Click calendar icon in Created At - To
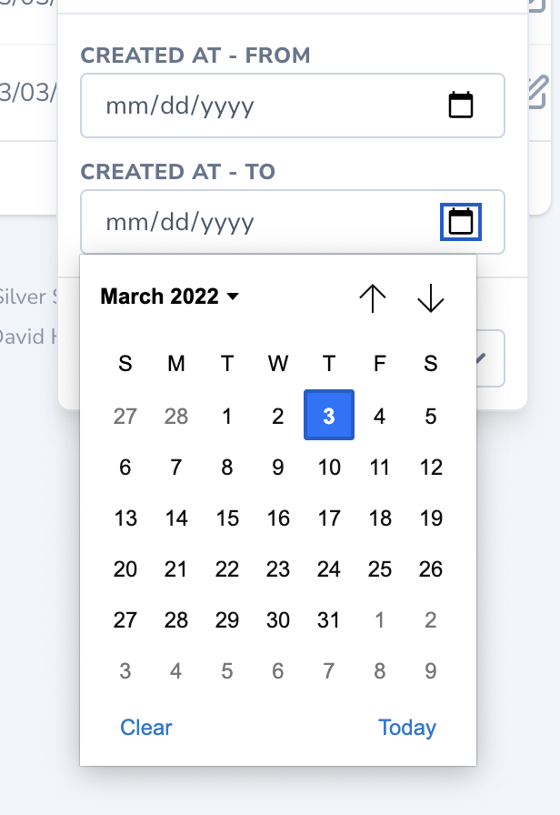The width and height of the screenshot is (560, 815). 461,222
